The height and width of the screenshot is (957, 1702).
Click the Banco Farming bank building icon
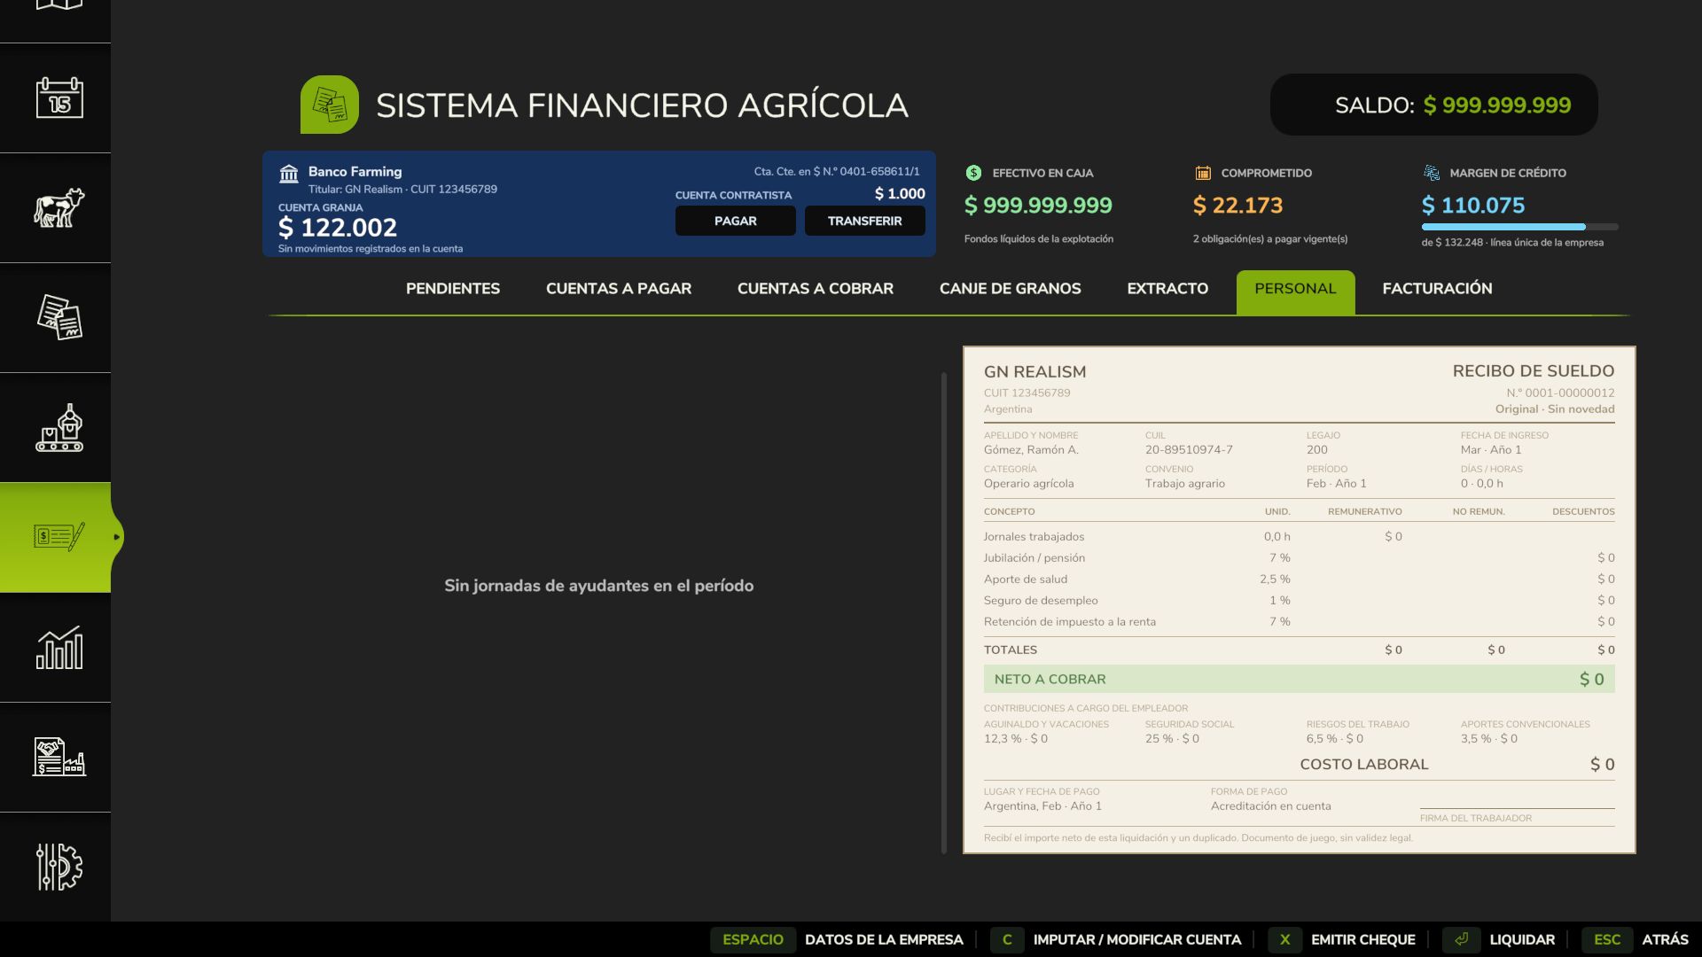click(289, 174)
